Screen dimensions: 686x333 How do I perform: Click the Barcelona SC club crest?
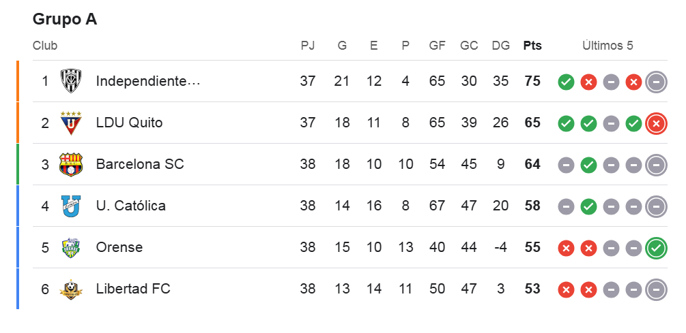(71, 165)
